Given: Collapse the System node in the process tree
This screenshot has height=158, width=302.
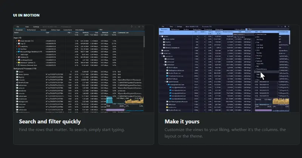Looking at the screenshot, I should (x=160, y=36).
